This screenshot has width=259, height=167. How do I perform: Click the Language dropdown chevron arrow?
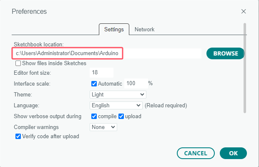tap(138, 105)
